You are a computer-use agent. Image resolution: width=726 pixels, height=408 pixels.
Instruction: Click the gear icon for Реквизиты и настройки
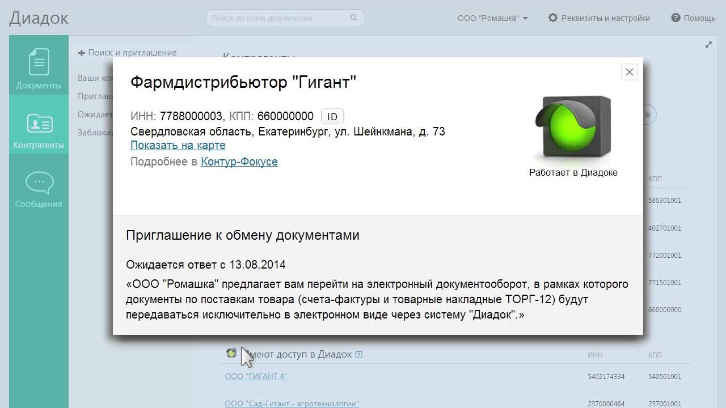tap(553, 18)
